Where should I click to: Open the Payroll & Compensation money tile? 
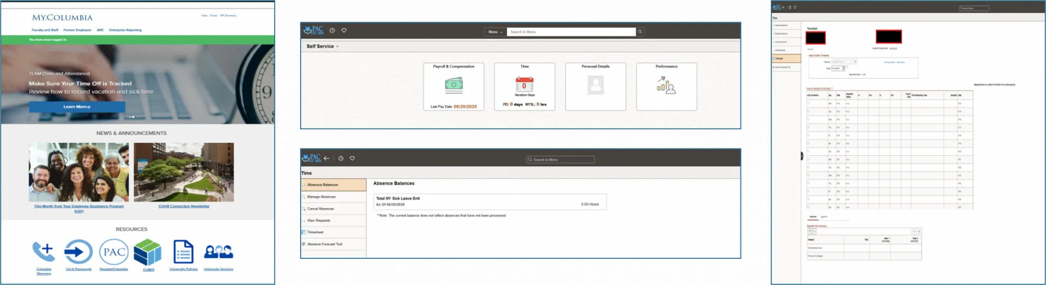point(454,87)
